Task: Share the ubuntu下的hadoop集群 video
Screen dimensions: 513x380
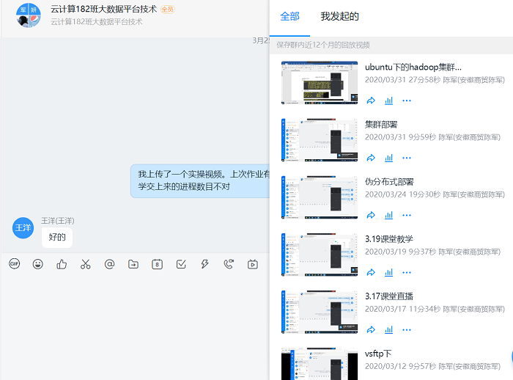Action: click(x=371, y=101)
